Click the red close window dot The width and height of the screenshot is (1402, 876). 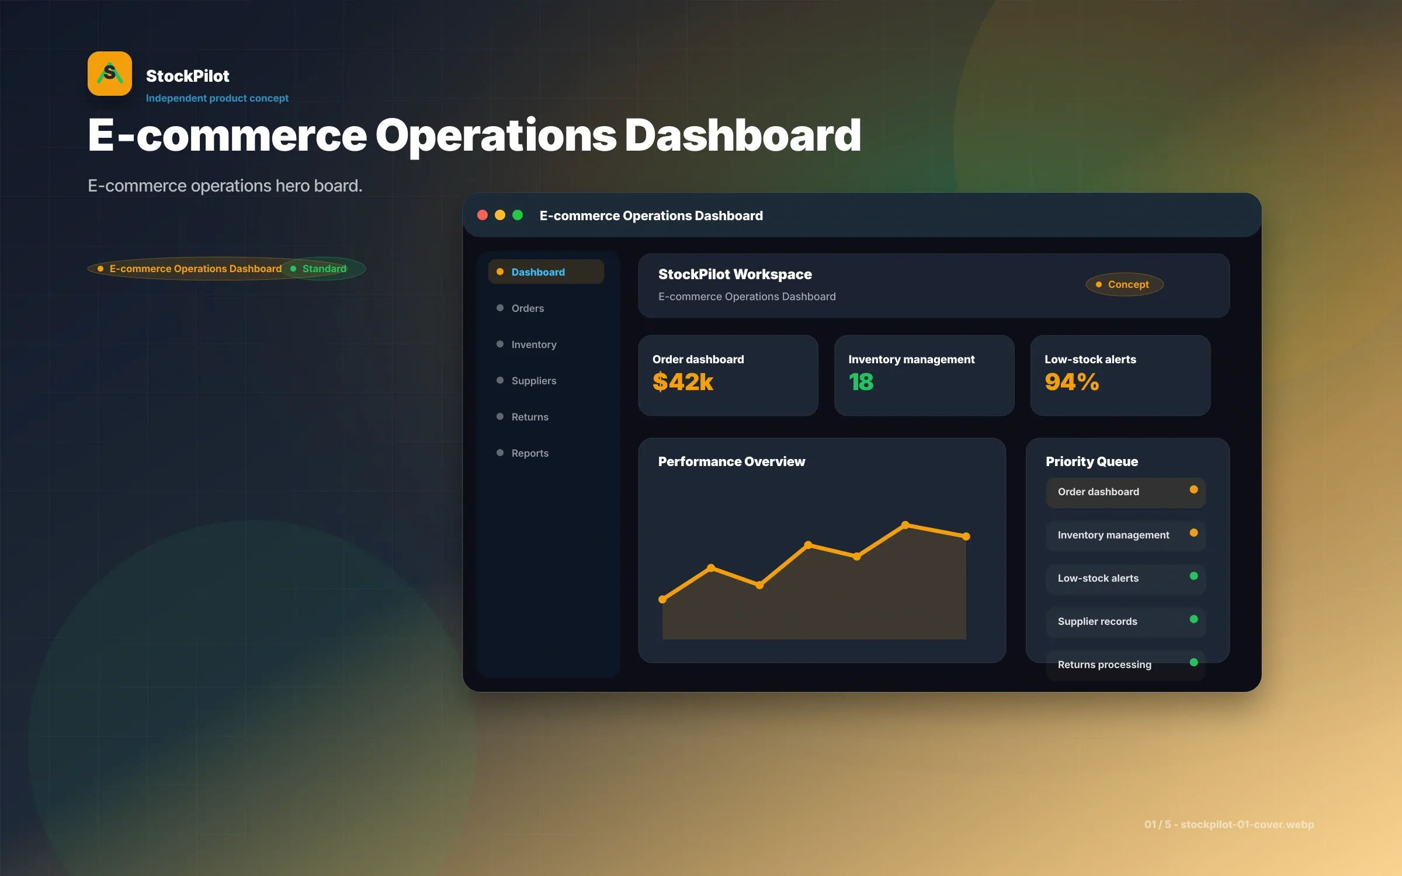coord(483,215)
